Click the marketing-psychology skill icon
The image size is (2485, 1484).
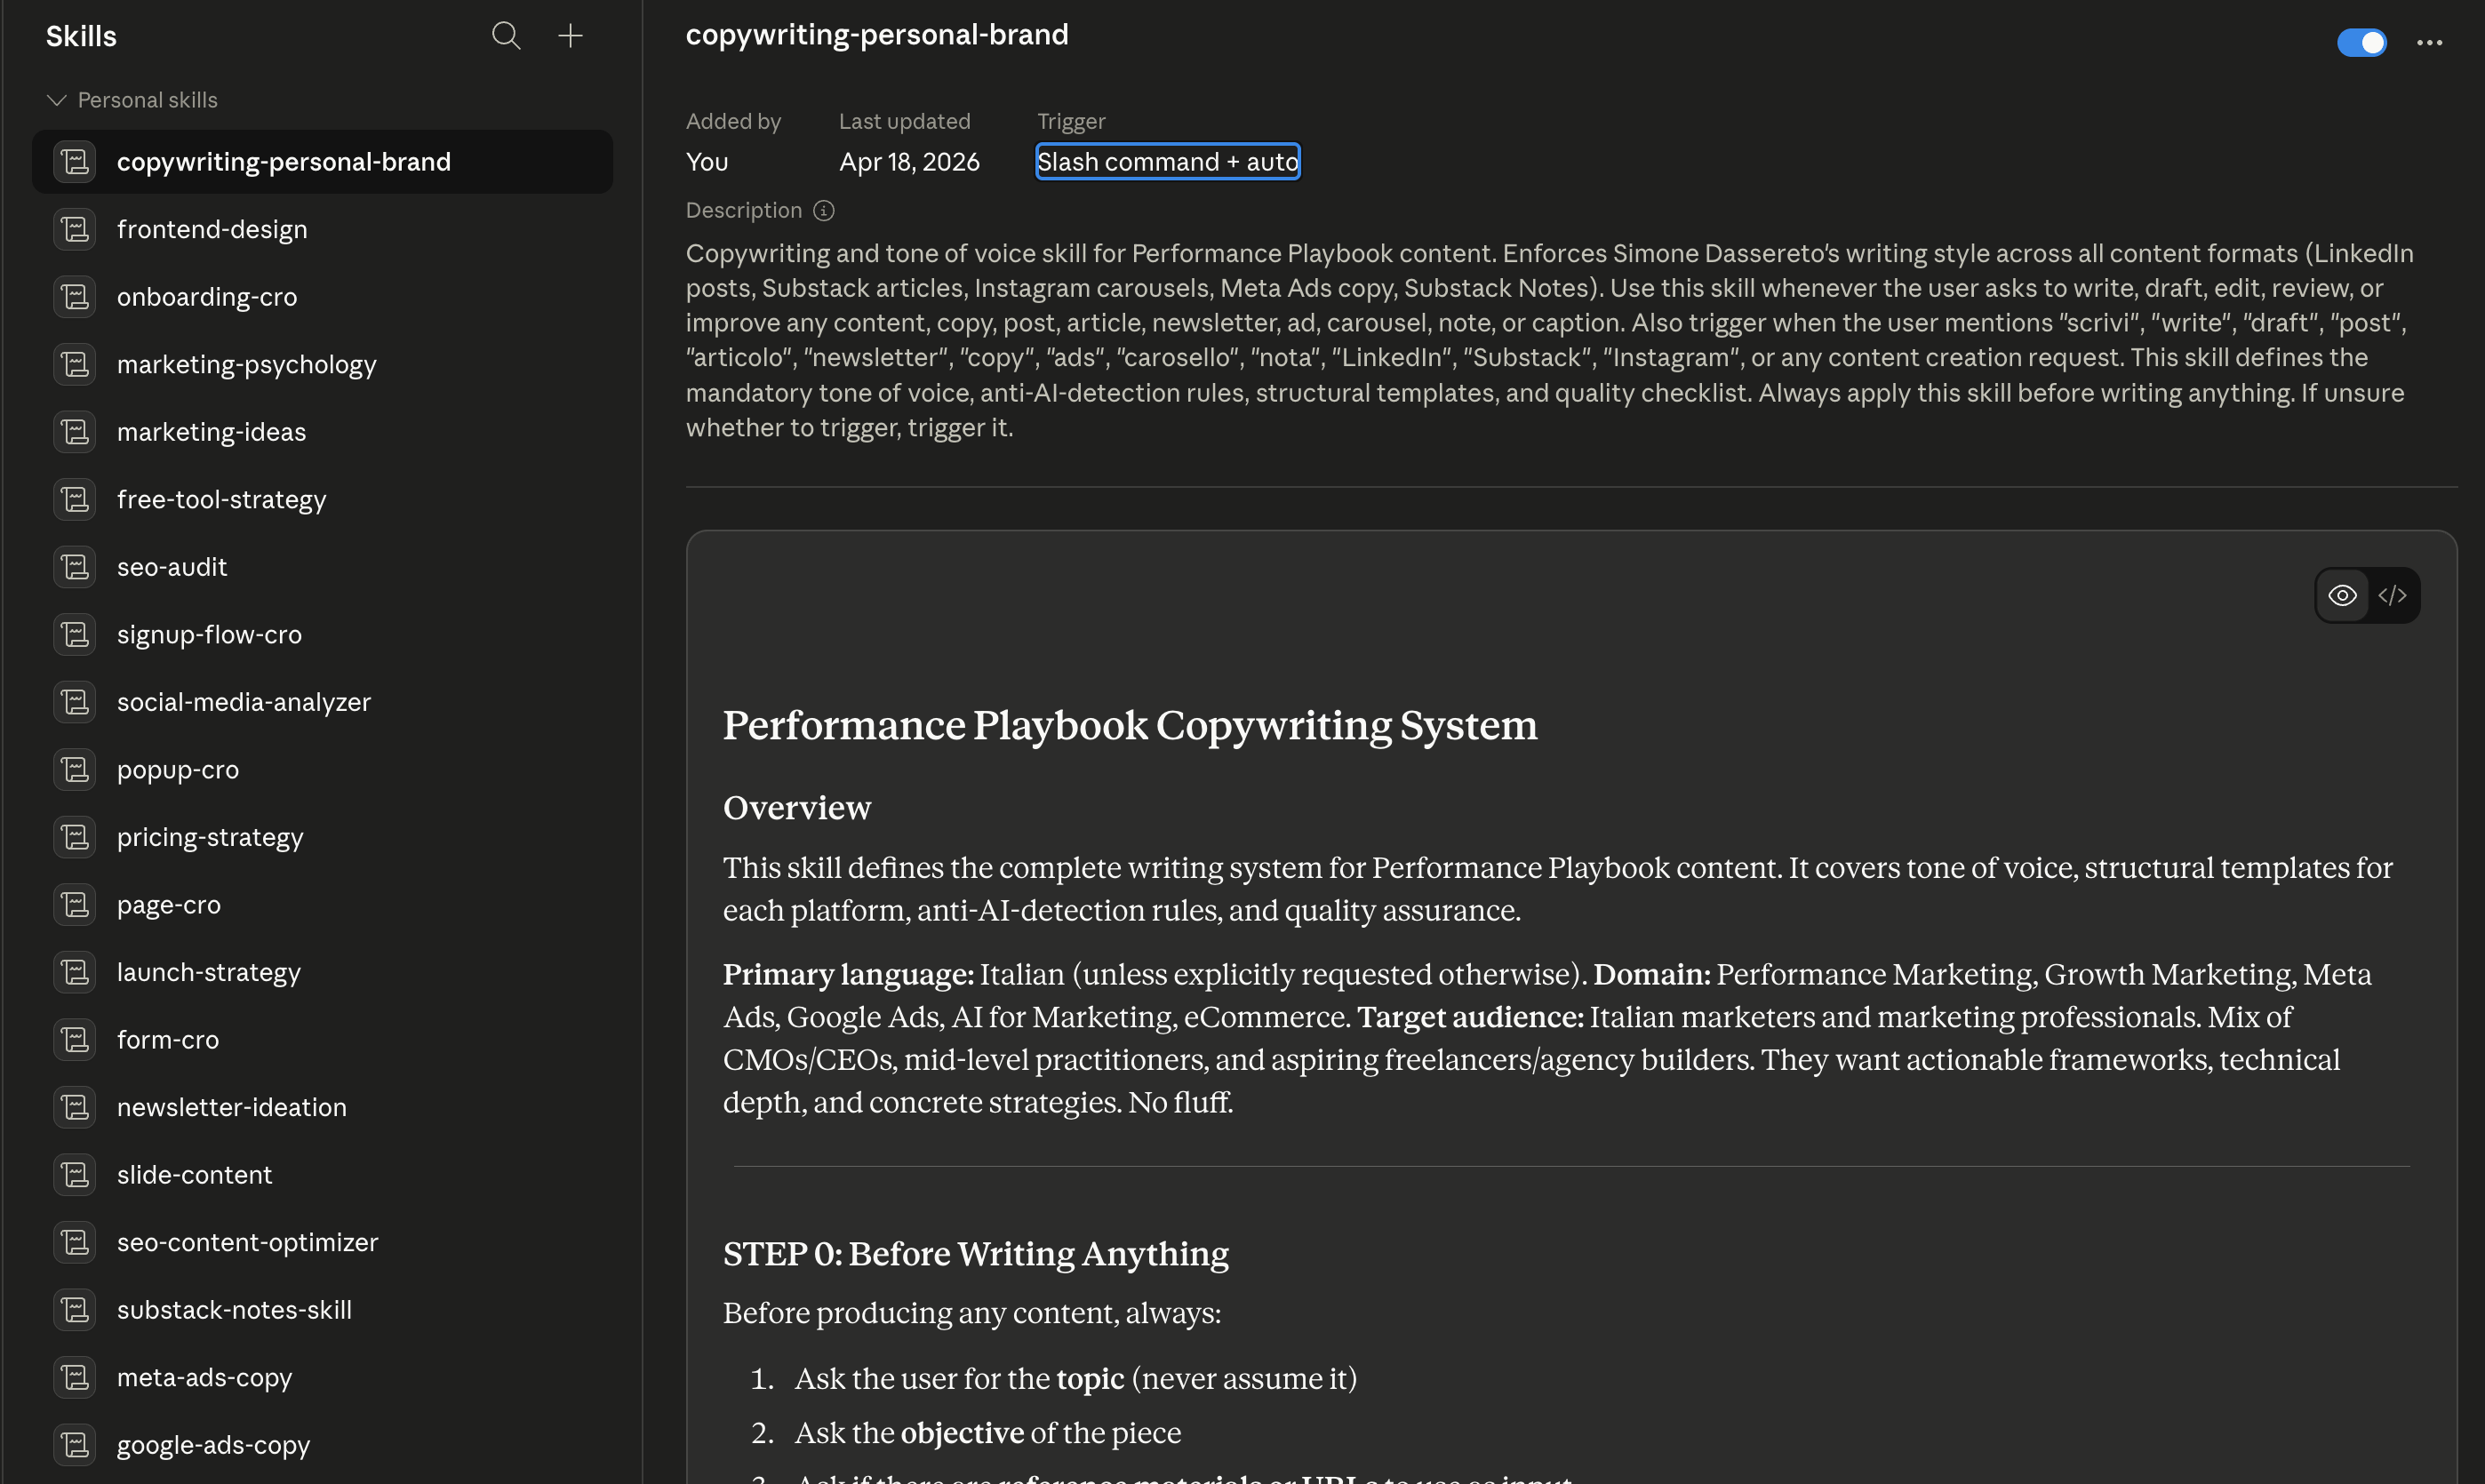click(x=75, y=365)
